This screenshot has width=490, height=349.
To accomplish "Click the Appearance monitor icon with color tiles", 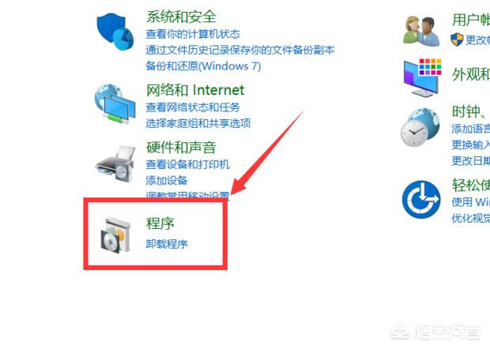I will [423, 77].
